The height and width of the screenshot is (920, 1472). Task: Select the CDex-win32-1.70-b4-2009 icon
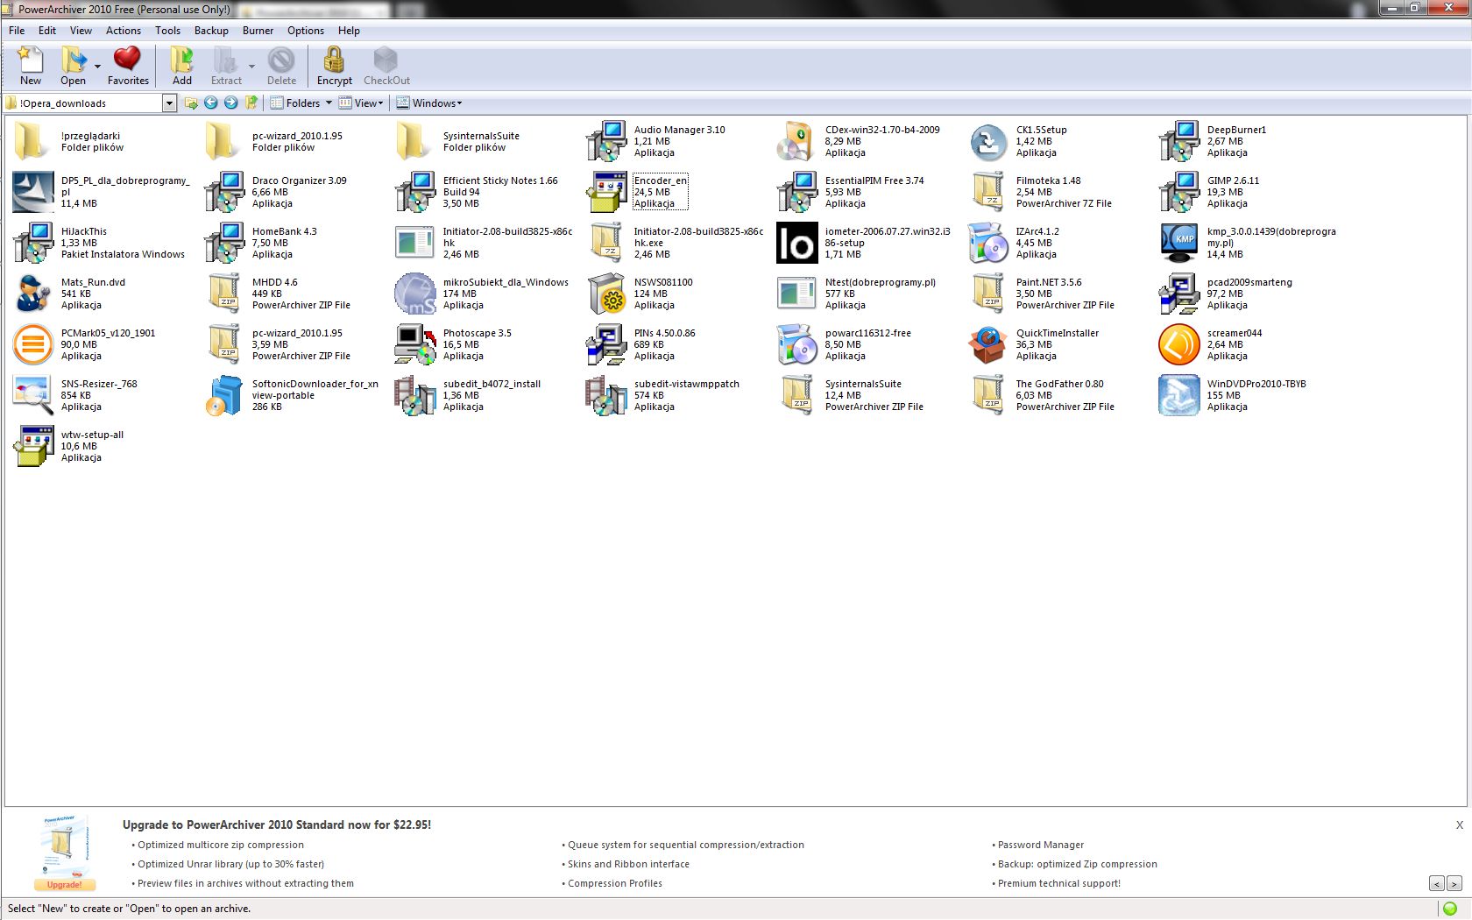(x=796, y=141)
